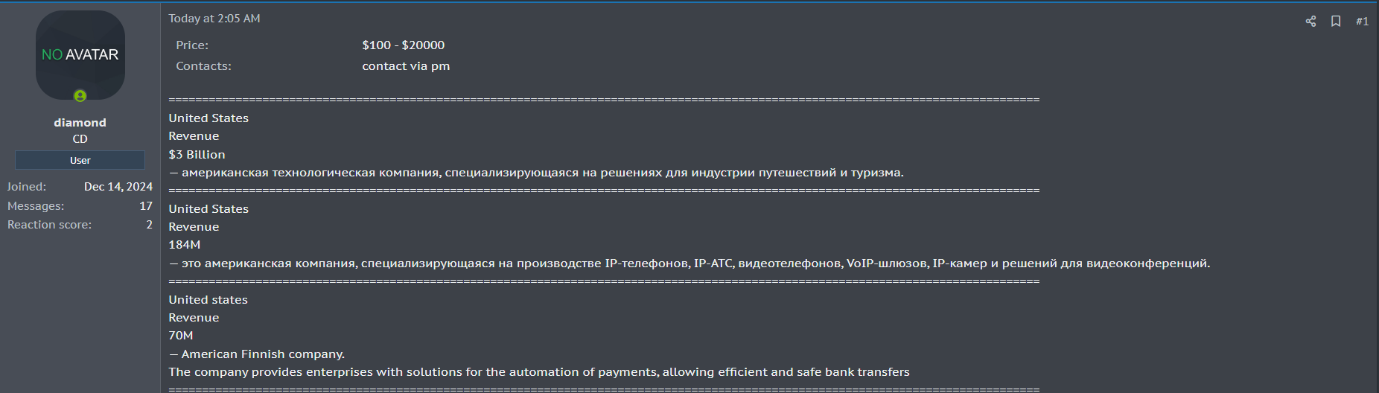Click the User role badge
The image size is (1379, 393).
coord(80,160)
